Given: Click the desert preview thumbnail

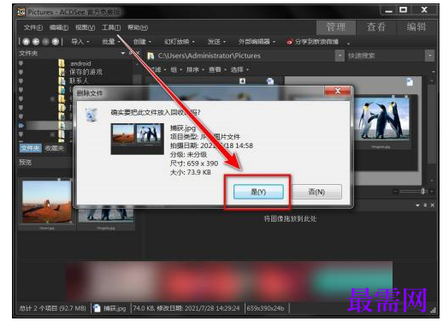Looking at the screenshot, I should point(47,201).
